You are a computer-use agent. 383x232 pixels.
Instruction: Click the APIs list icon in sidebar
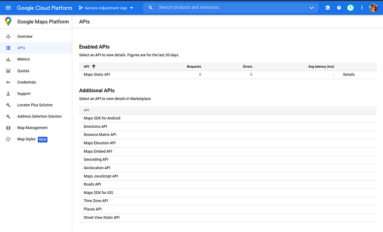[8, 48]
